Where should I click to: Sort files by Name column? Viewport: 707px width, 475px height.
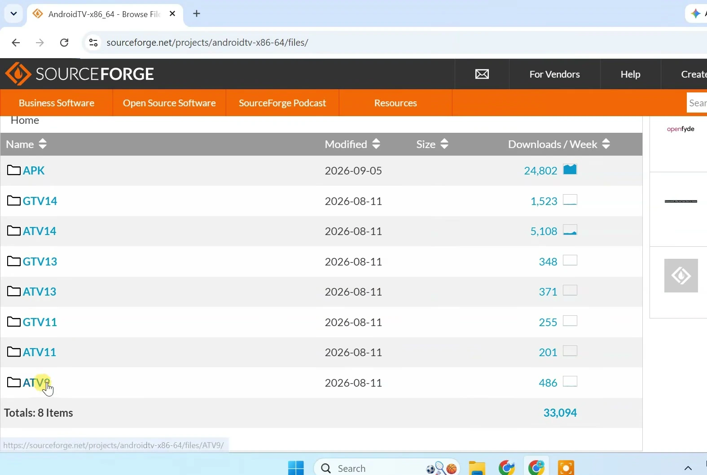[26, 144]
